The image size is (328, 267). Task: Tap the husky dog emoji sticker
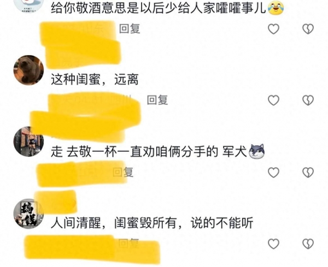(x=256, y=151)
